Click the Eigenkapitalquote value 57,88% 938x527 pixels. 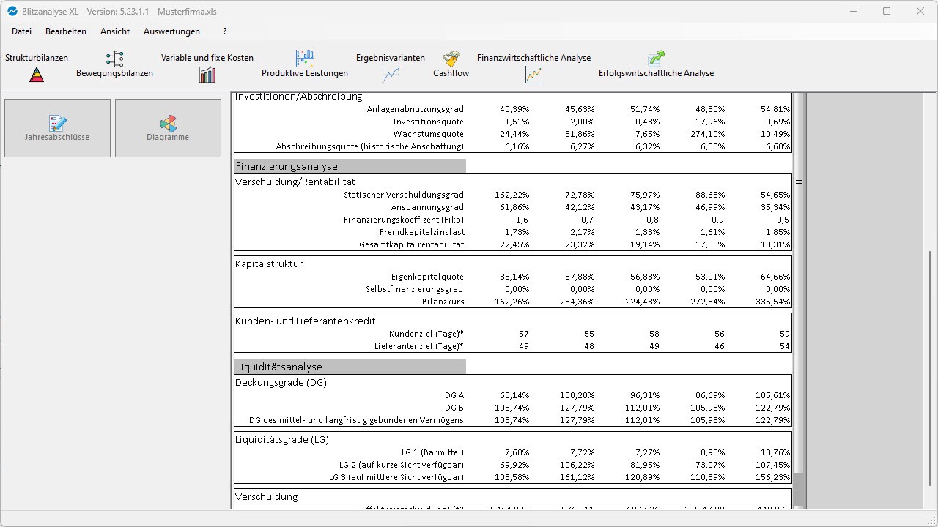coord(580,277)
